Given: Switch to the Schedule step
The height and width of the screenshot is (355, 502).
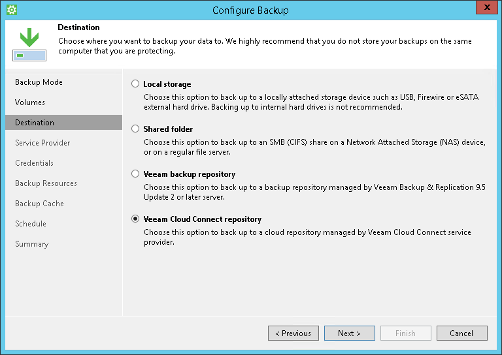Looking at the screenshot, I should [x=31, y=224].
